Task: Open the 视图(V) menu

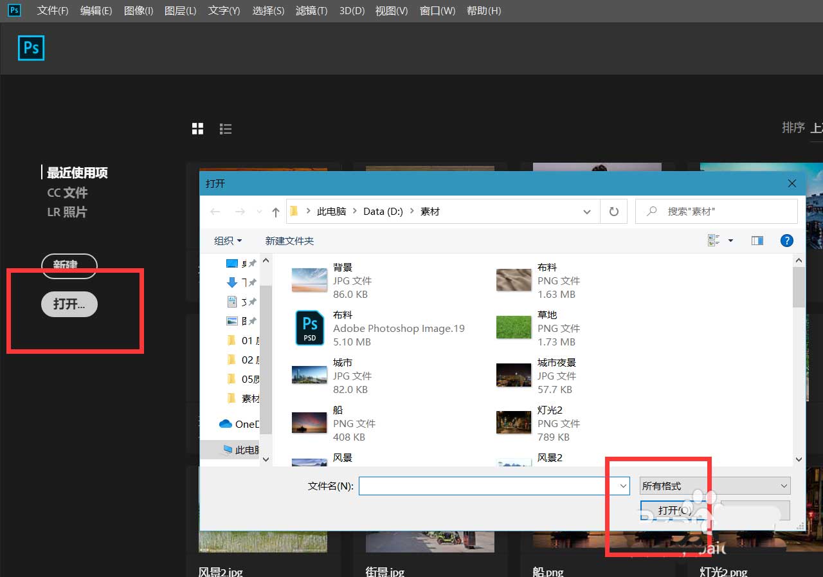Action: point(392,11)
